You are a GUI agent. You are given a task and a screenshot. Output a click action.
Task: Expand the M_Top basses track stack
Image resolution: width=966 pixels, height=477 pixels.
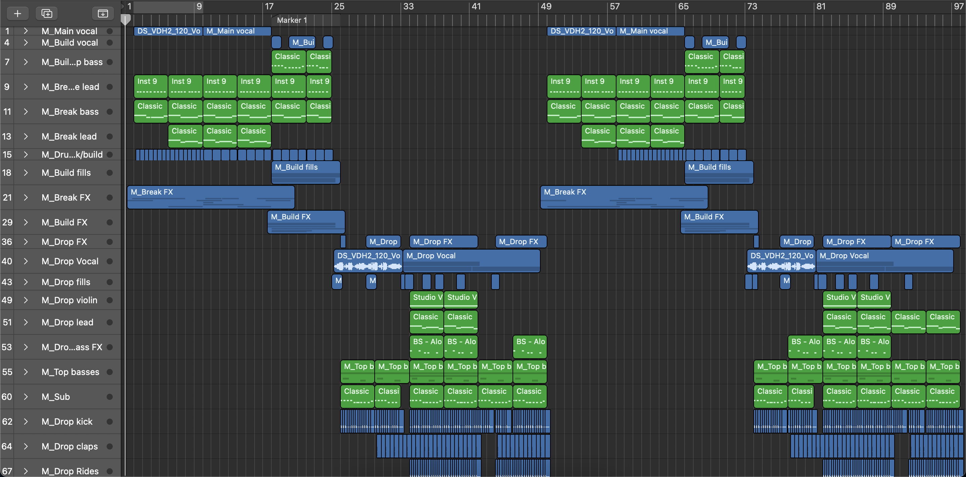click(25, 372)
